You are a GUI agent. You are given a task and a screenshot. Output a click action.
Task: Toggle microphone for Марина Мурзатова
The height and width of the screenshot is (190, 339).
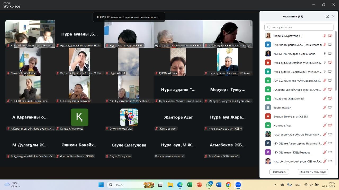pos(325,36)
